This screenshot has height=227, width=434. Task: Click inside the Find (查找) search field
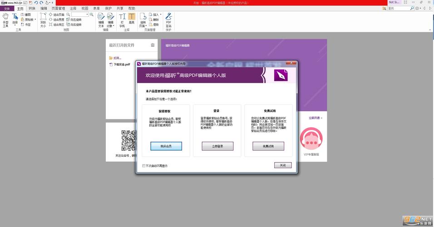(398, 8)
